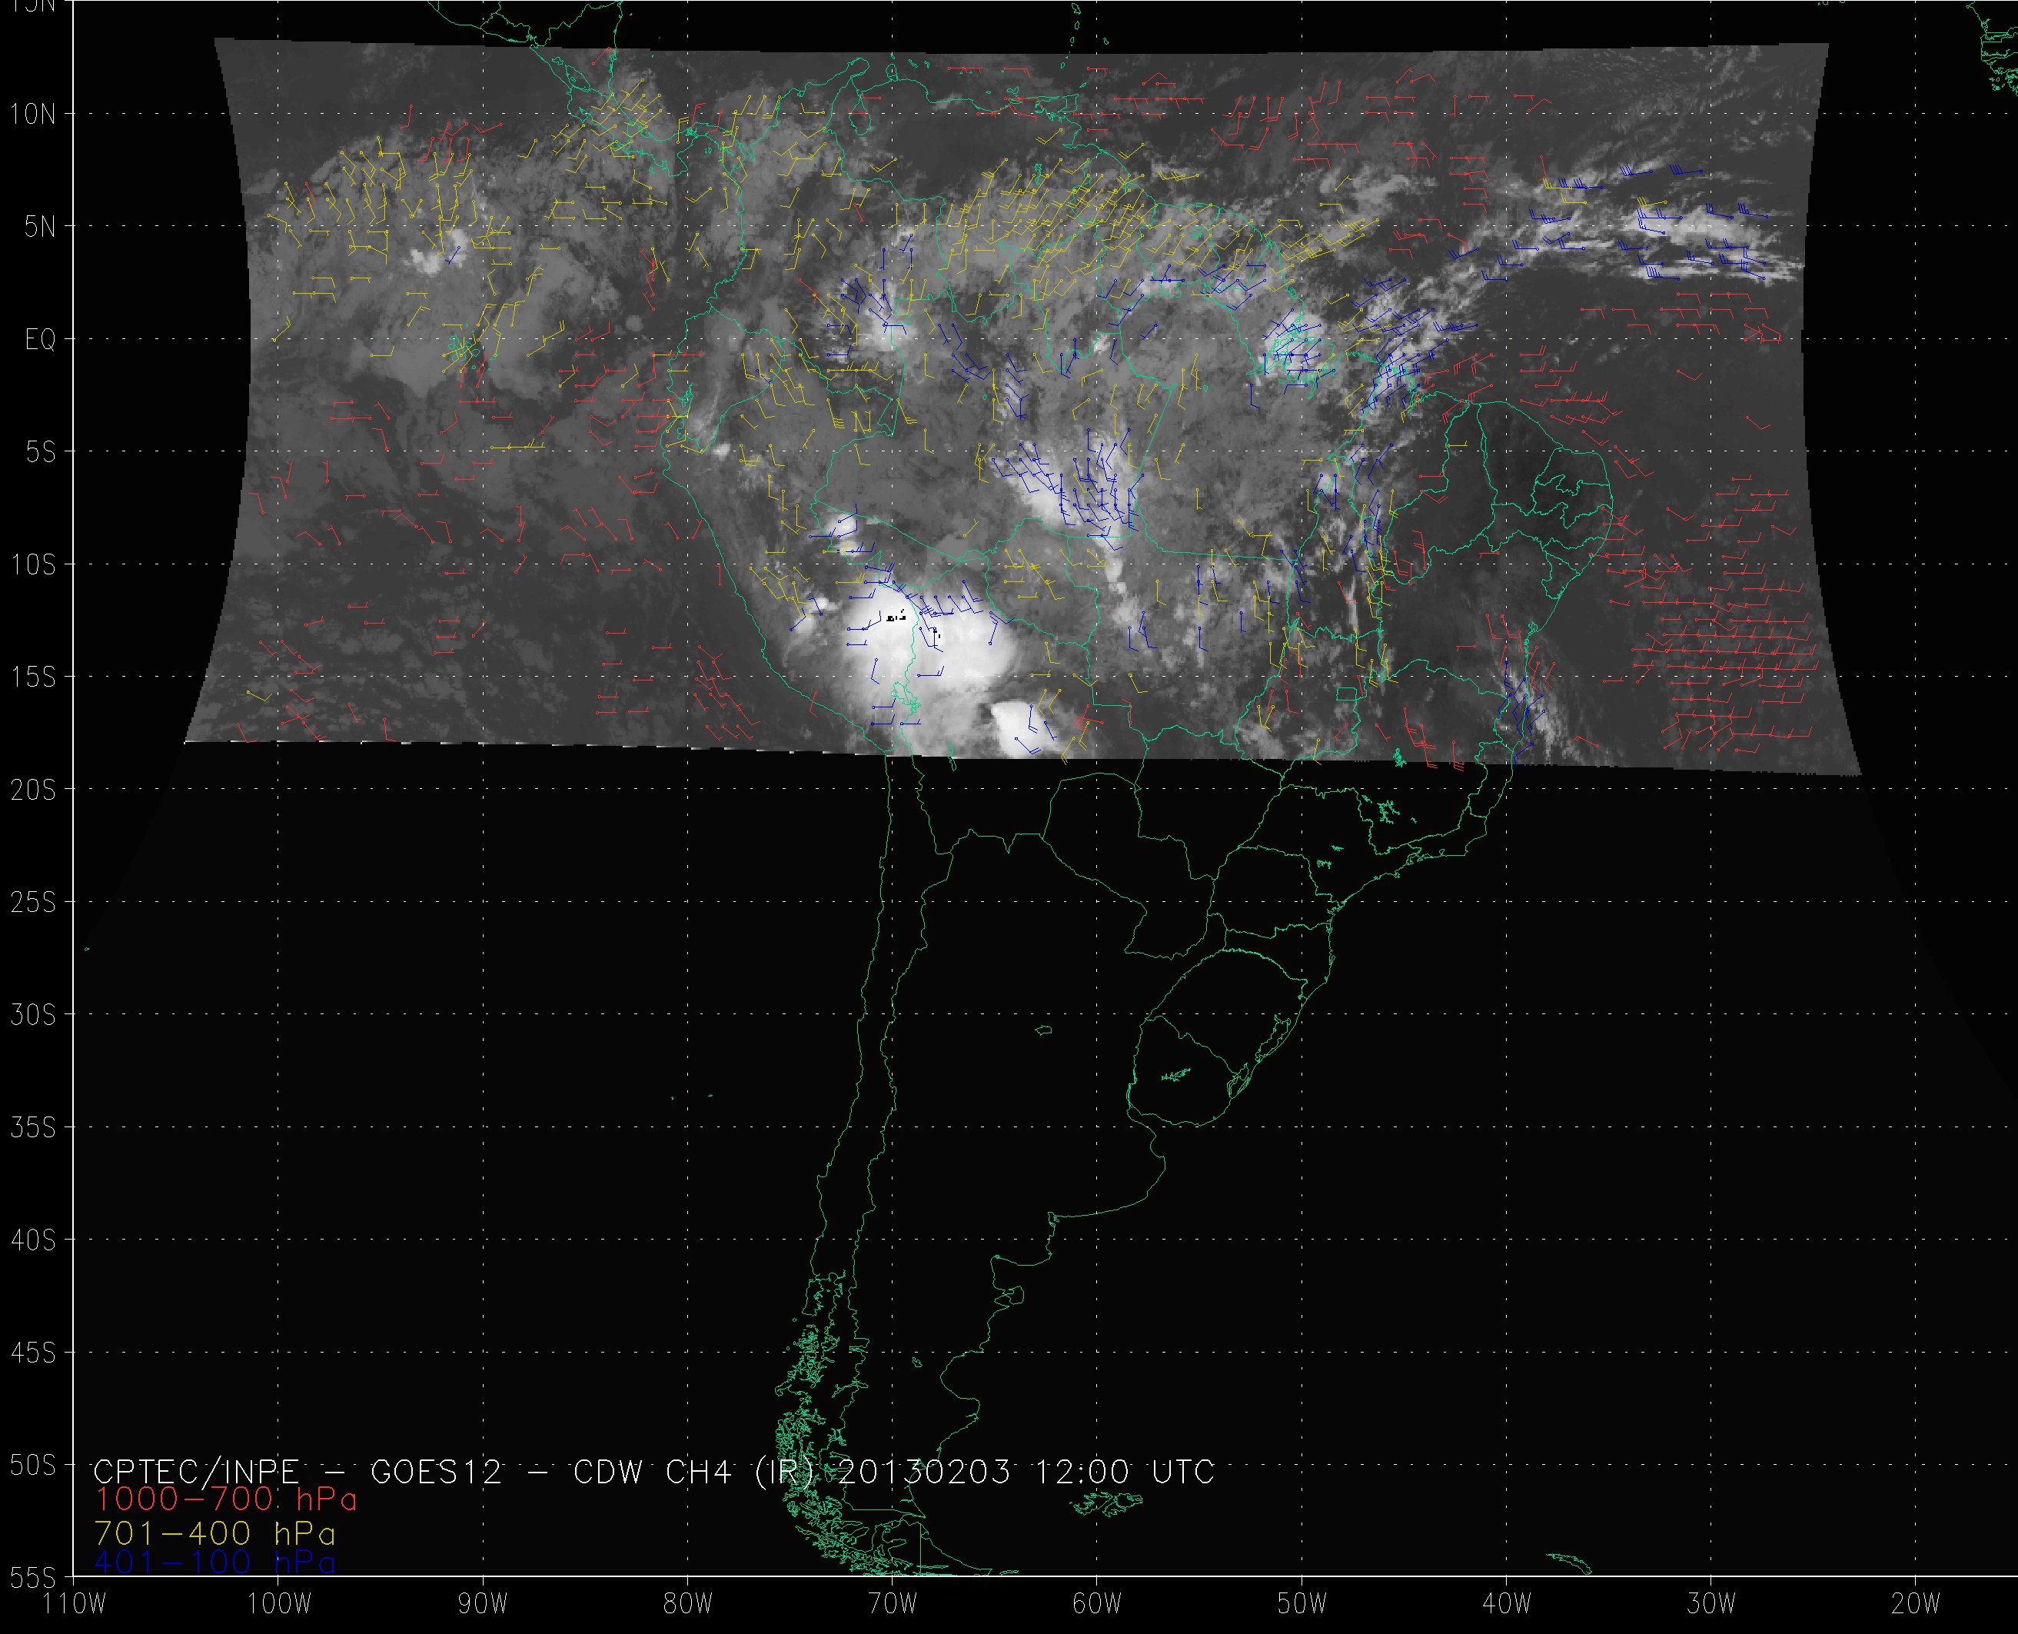This screenshot has width=2018, height=1634.
Task: Click the CH4 (IR) channel text
Action: [x=739, y=1471]
